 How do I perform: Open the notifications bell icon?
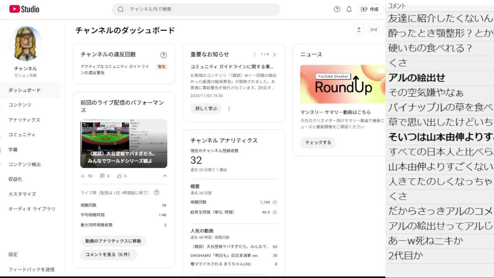tap(349, 9)
